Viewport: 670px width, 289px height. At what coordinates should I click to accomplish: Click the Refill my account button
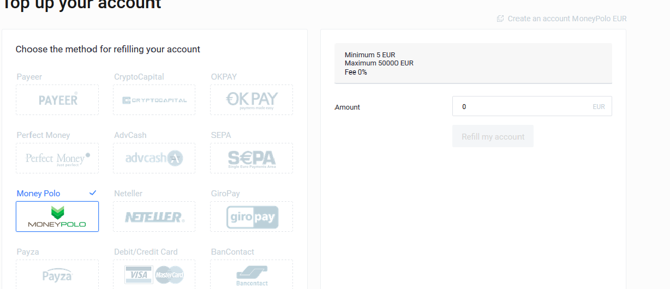tap(493, 136)
